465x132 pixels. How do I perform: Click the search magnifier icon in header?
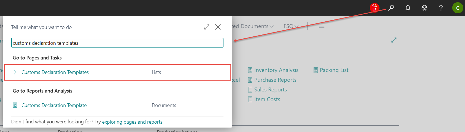point(391,8)
